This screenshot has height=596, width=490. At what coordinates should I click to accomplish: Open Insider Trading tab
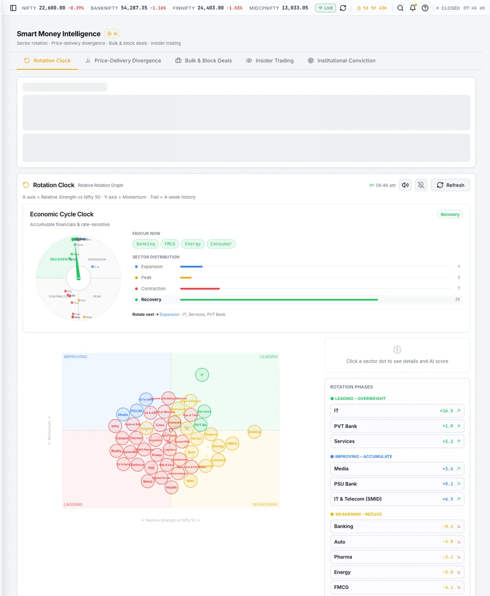pos(270,61)
